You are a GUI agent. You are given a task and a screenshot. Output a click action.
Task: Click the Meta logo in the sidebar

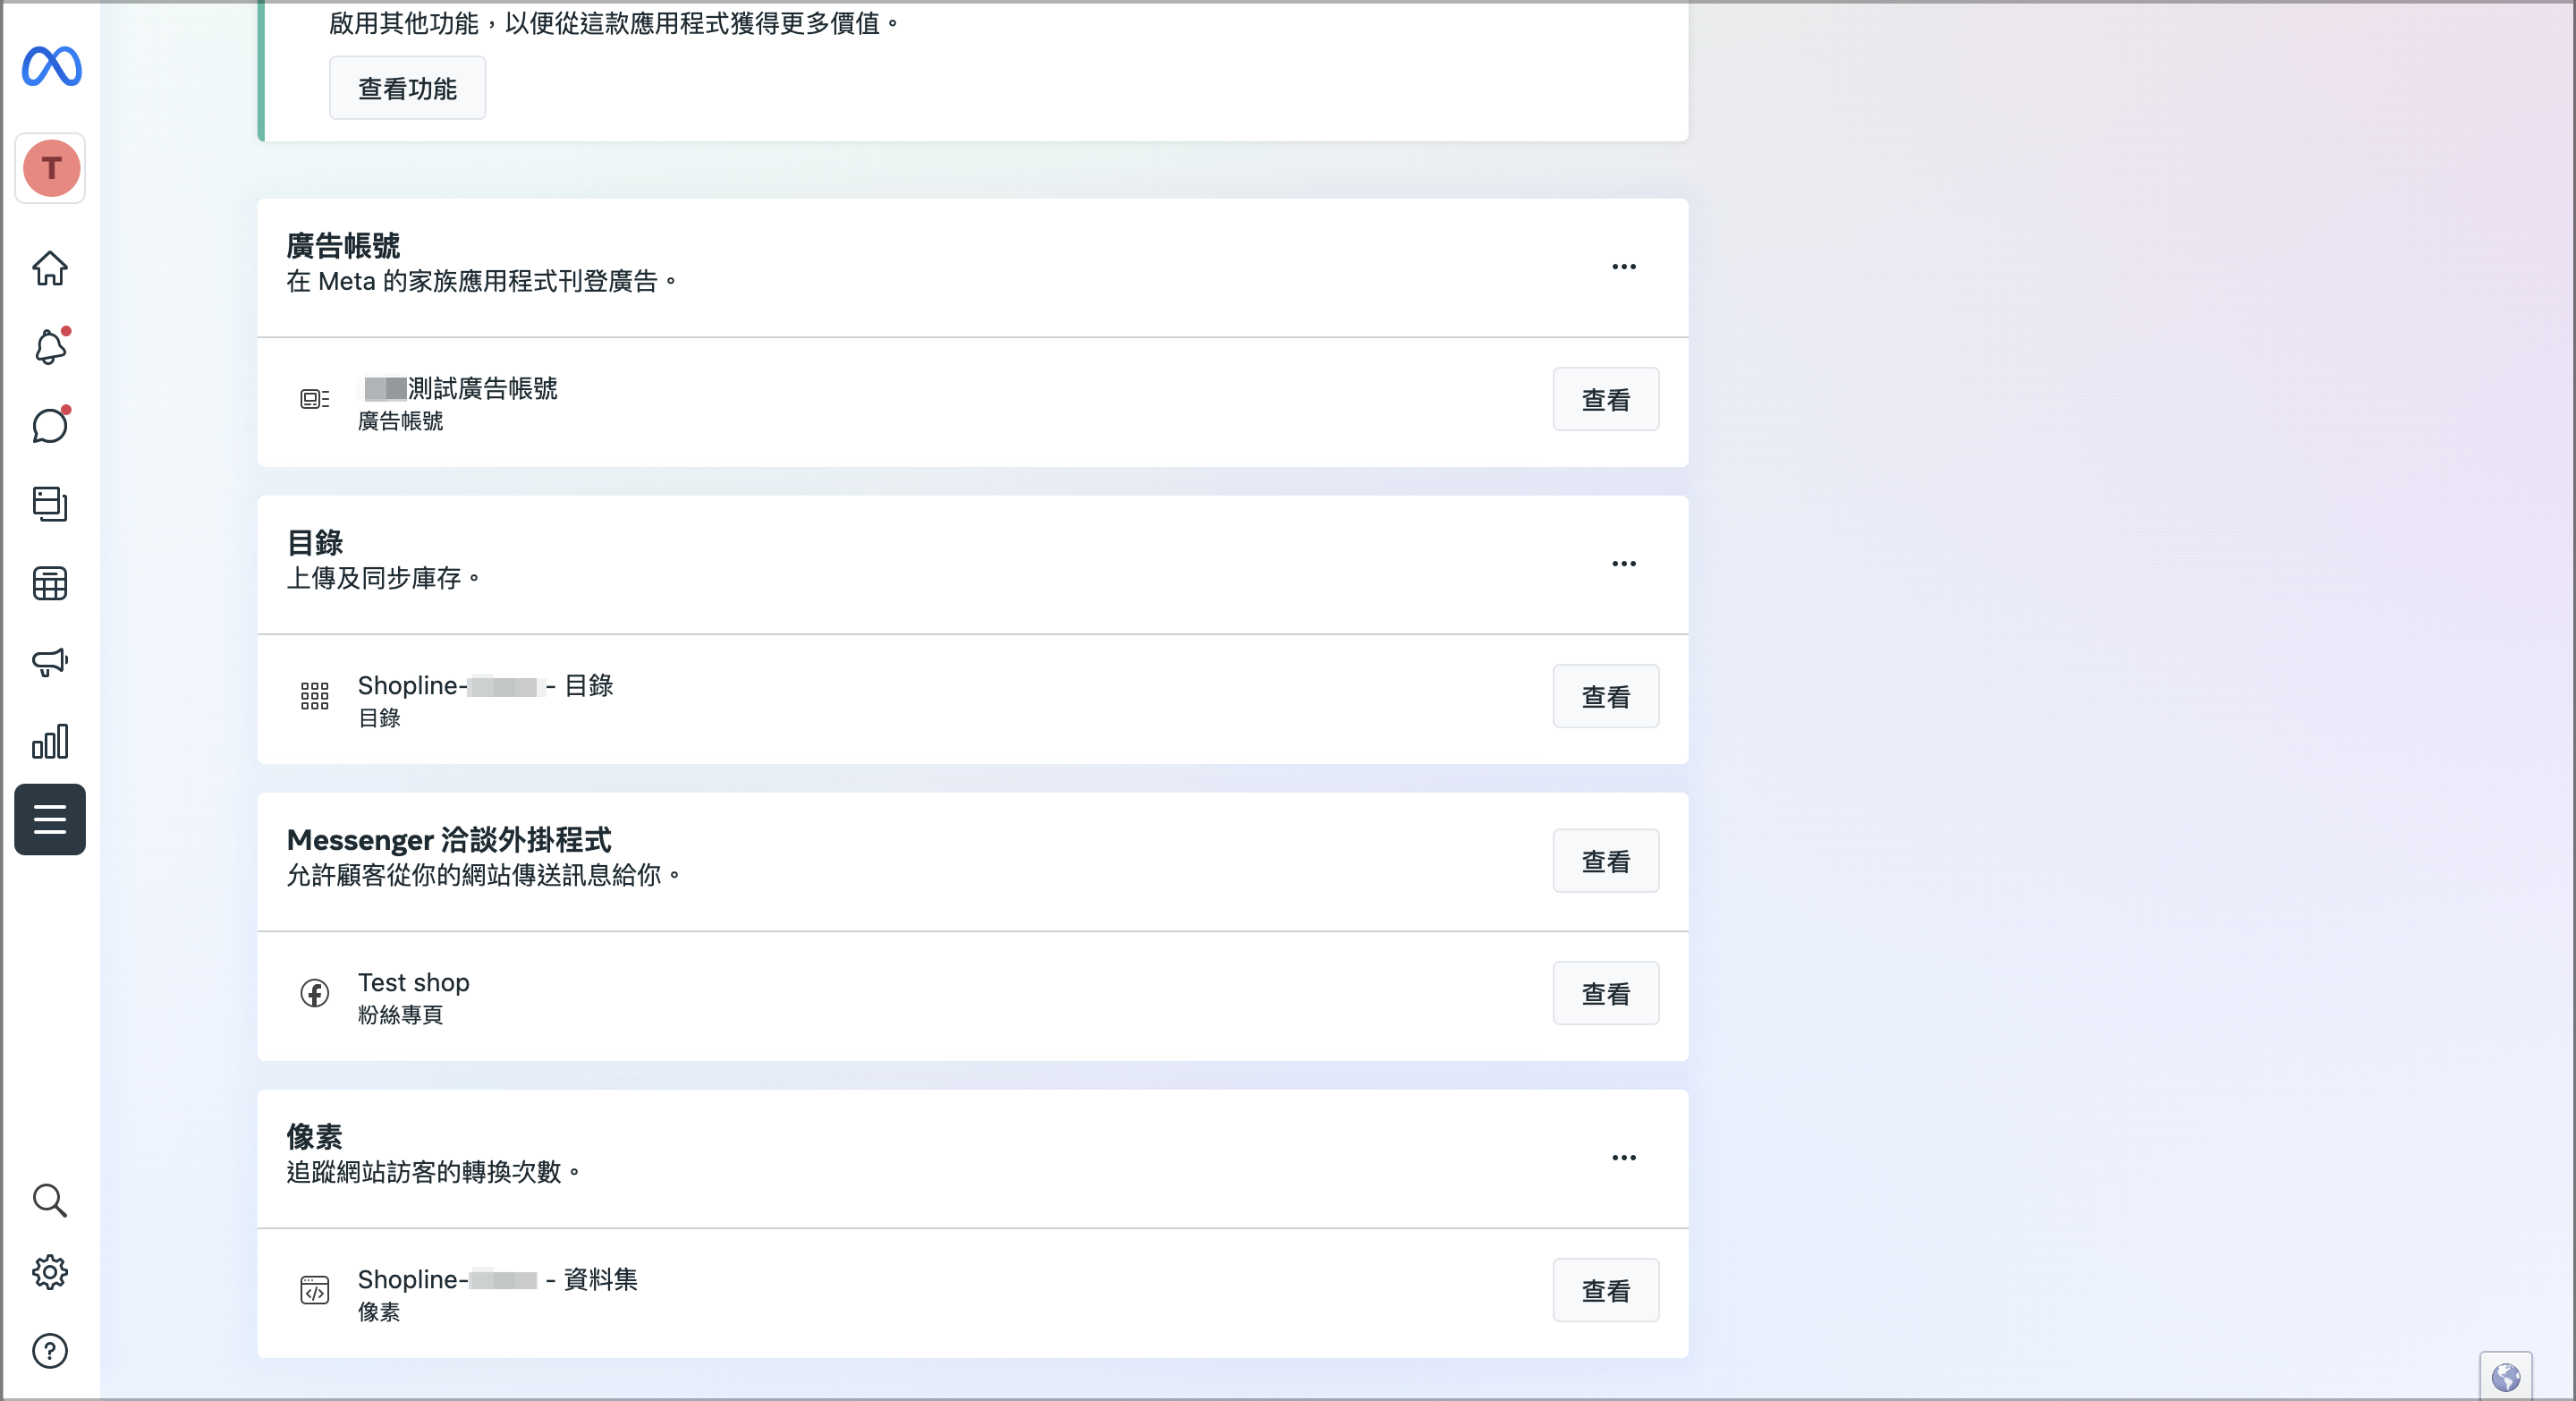(51, 67)
